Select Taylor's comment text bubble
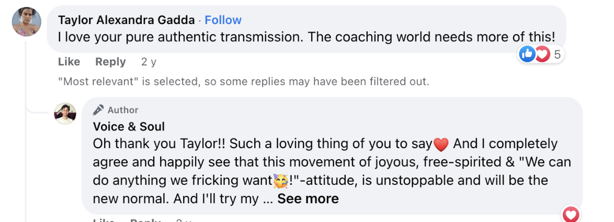The width and height of the screenshot is (614, 222). pos(306,29)
